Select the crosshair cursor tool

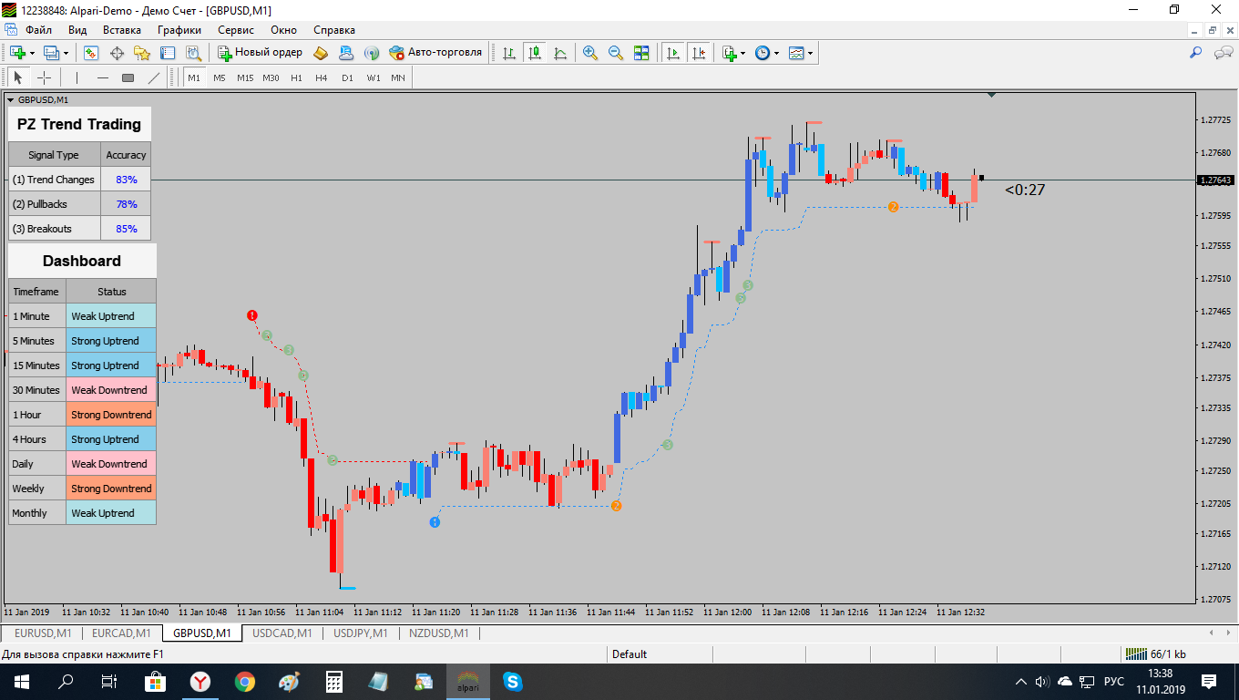(44, 77)
